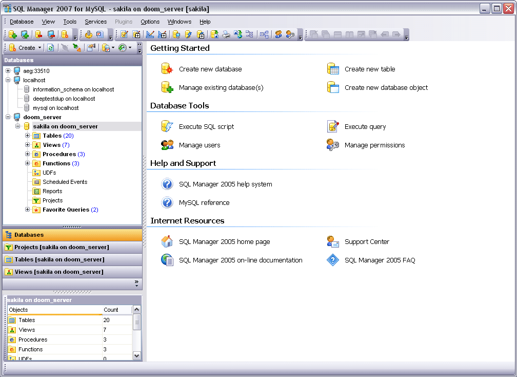
Task: Open the Services menu
Action: [x=95, y=22]
